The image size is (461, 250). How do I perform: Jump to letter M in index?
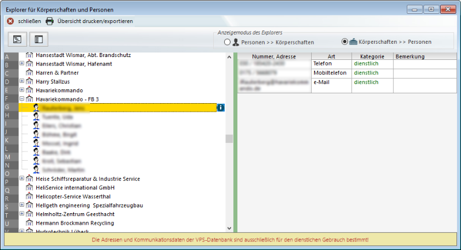(x=11, y=157)
